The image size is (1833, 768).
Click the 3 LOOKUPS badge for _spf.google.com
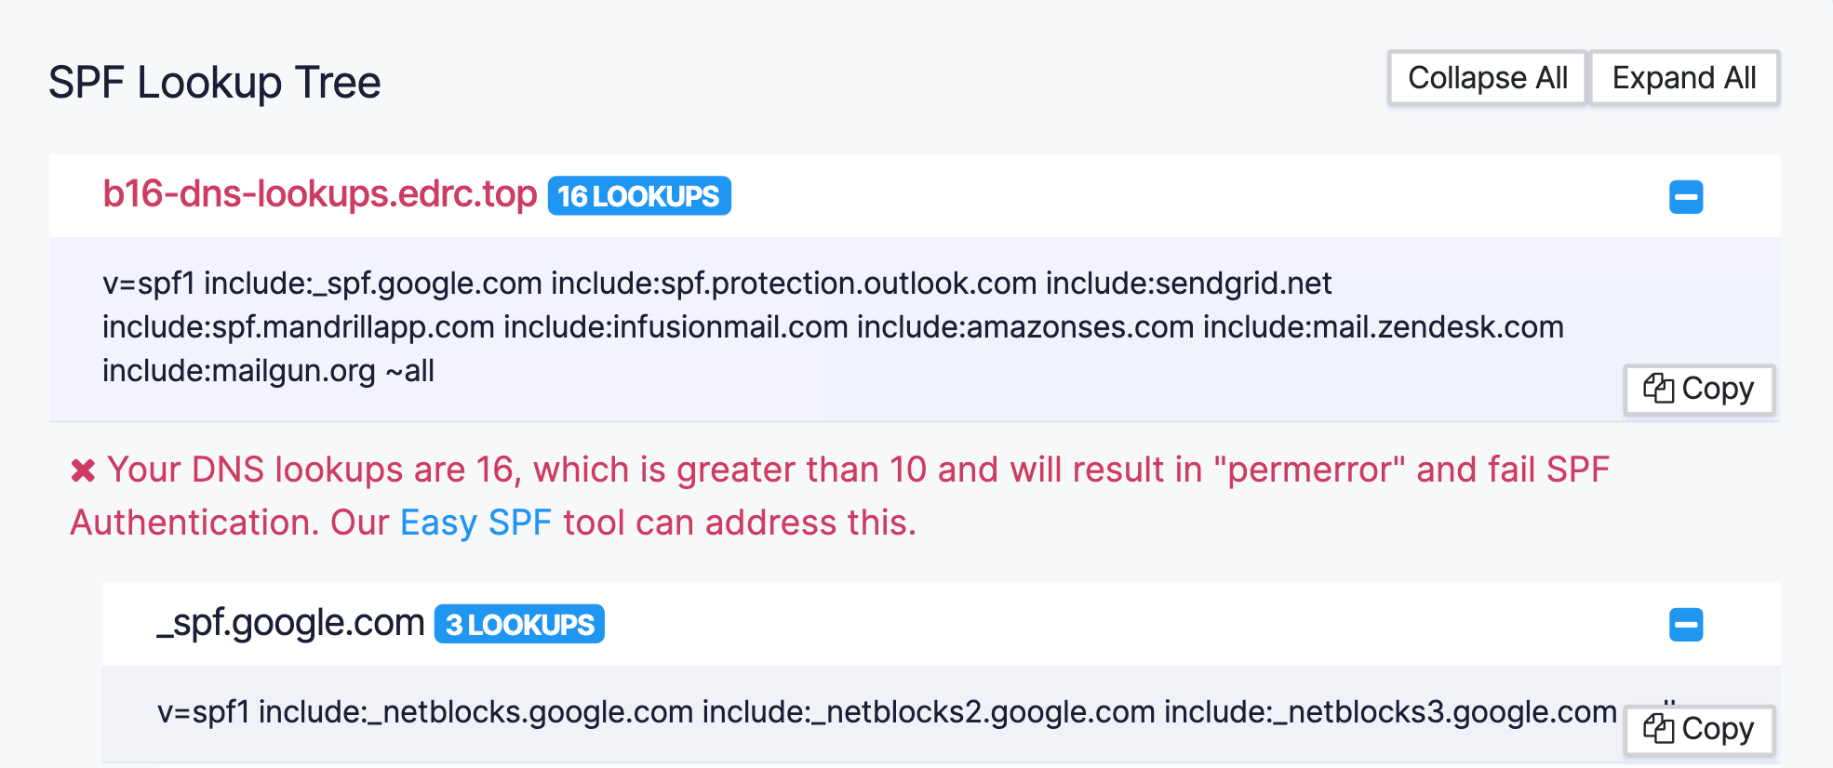pos(518,624)
